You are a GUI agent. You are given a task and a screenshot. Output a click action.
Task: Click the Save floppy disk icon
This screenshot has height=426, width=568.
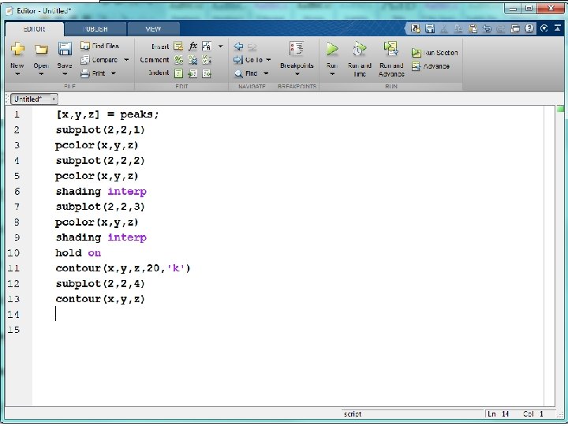[x=65, y=49]
